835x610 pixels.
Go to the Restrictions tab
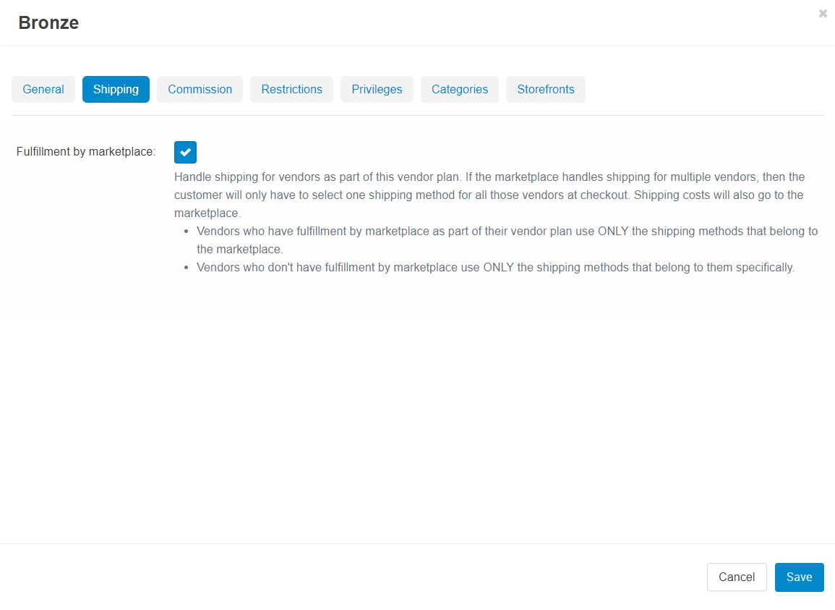291,89
